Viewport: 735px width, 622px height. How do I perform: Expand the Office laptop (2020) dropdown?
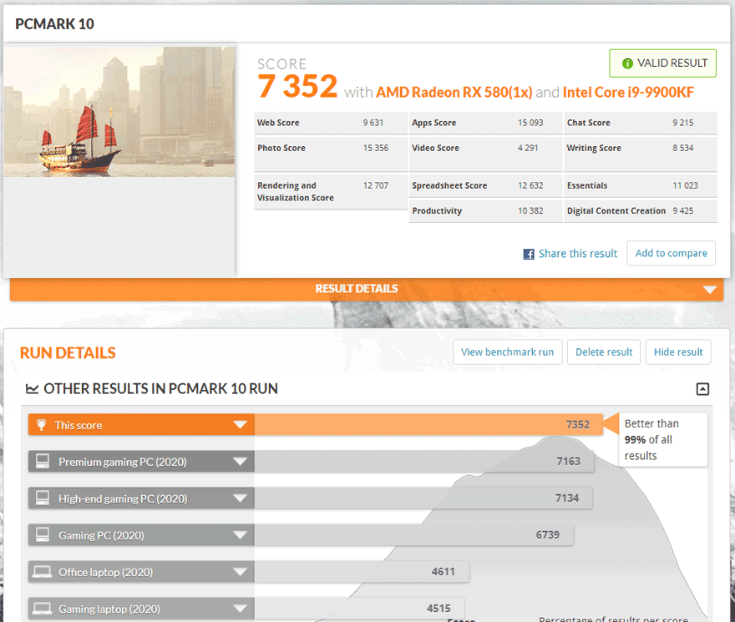[x=240, y=571]
